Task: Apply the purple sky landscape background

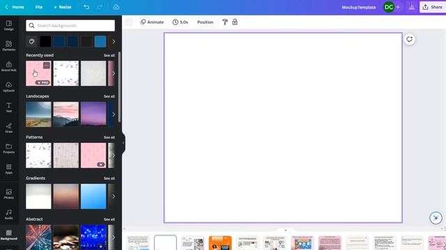Action: (x=93, y=114)
